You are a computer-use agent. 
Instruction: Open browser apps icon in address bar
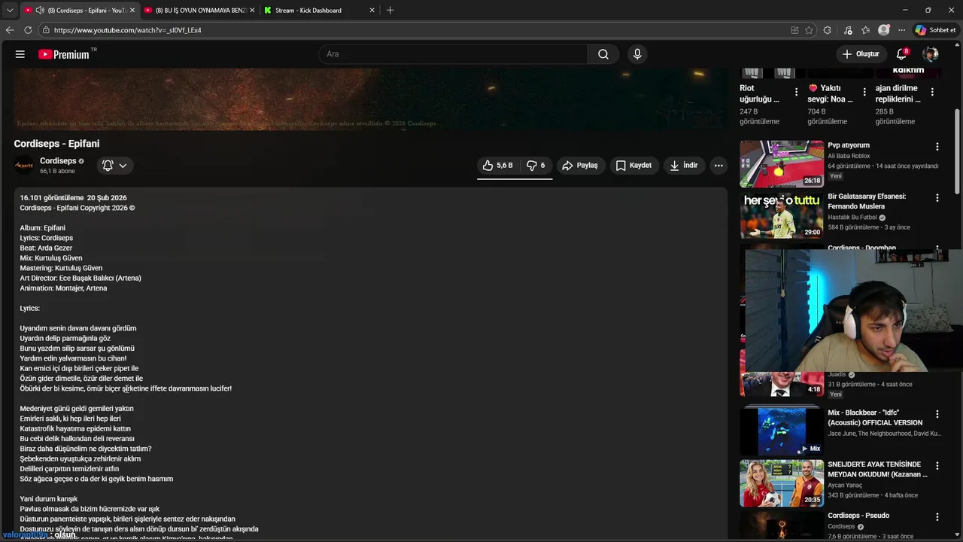[795, 30]
